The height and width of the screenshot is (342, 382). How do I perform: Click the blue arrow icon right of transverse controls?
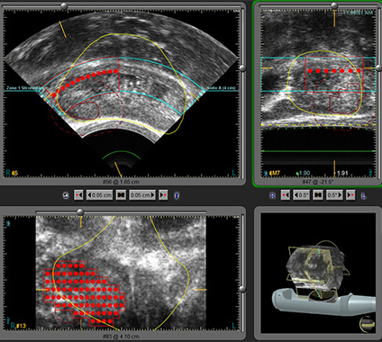pyautogui.click(x=177, y=195)
